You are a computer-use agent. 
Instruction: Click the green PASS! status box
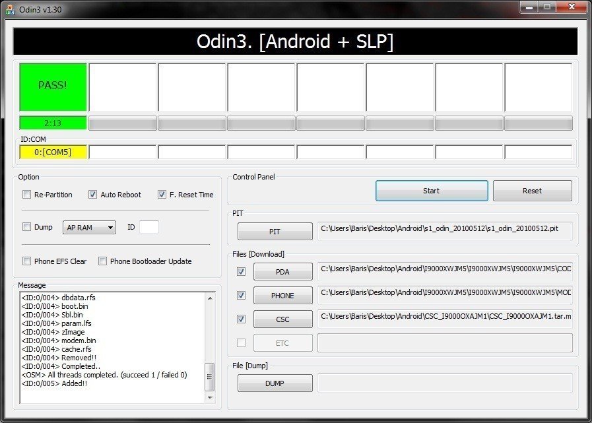53,87
